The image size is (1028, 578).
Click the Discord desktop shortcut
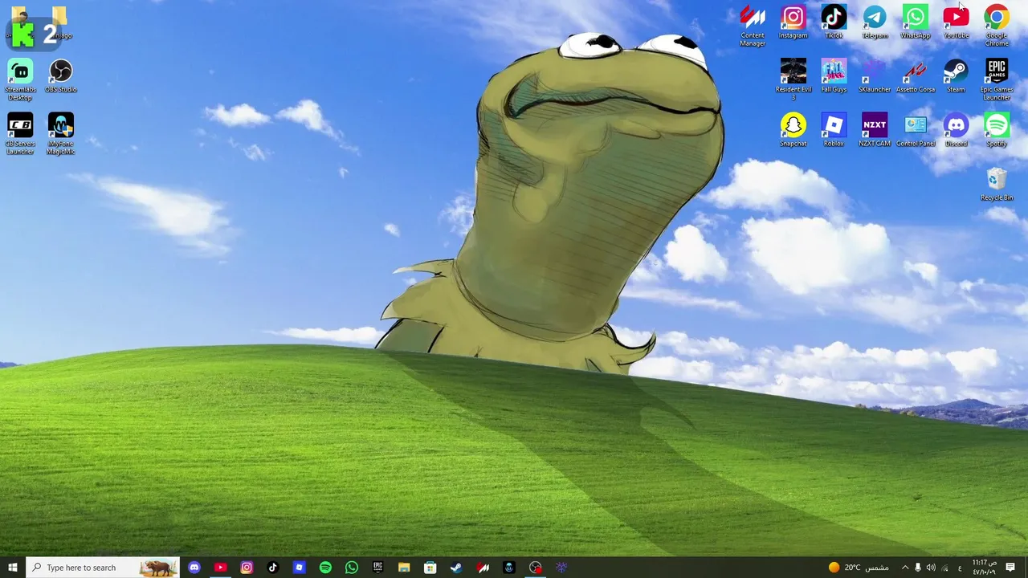956,130
